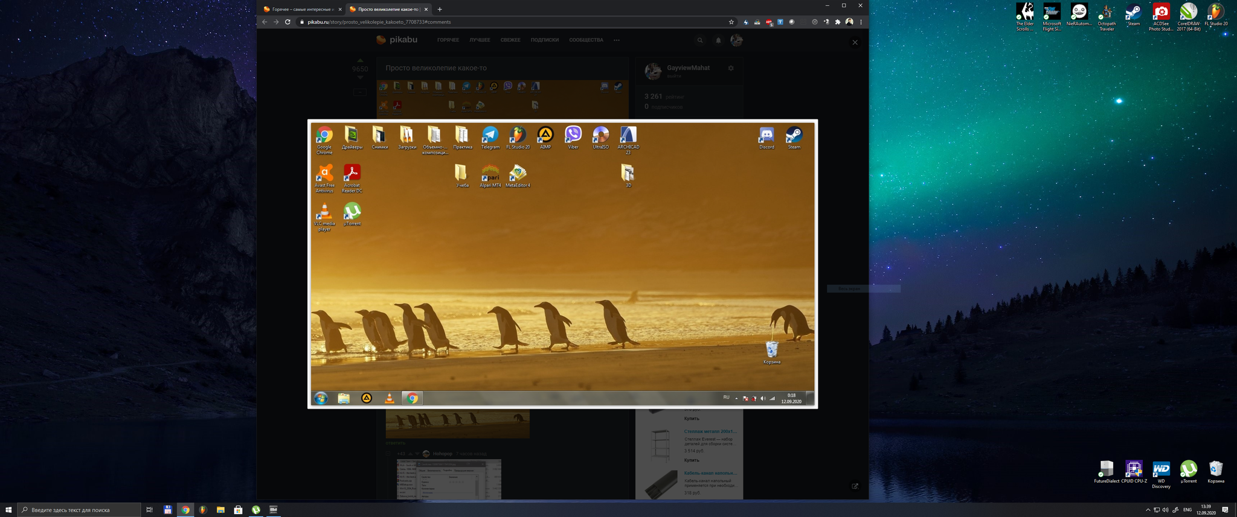Open Chrome's extensions puzzle icon
1237x517 pixels.
point(838,22)
